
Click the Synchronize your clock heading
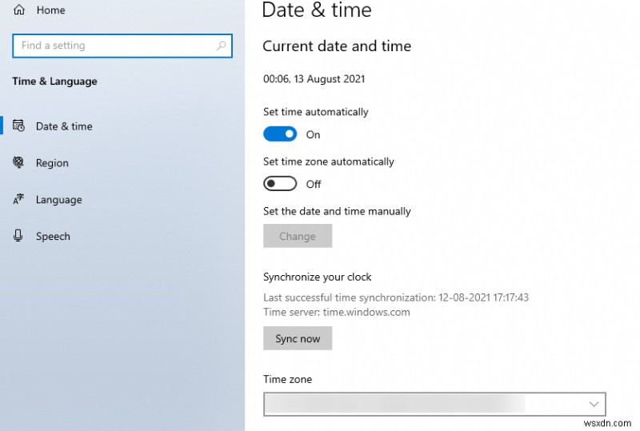click(317, 277)
